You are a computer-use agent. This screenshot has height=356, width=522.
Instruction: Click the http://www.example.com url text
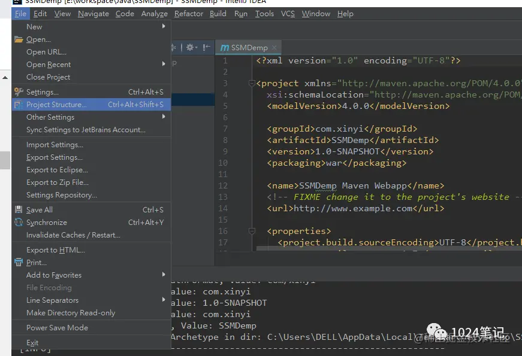click(x=353, y=208)
